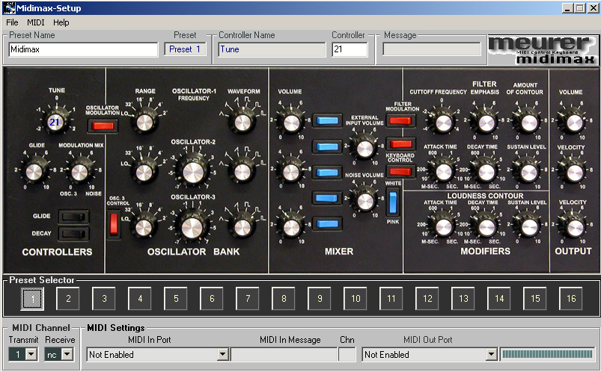This screenshot has height=372, width=601.
Task: Select preset 1 in Preset Selector
Action: click(x=32, y=299)
